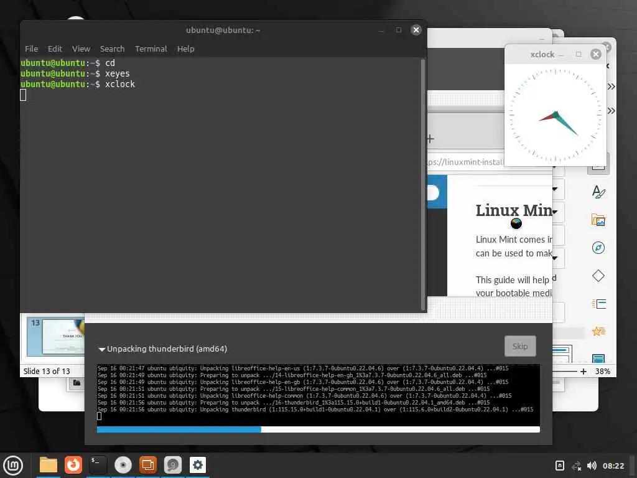
Task: Open Impress sidebar Gallery icon
Action: click(x=598, y=220)
